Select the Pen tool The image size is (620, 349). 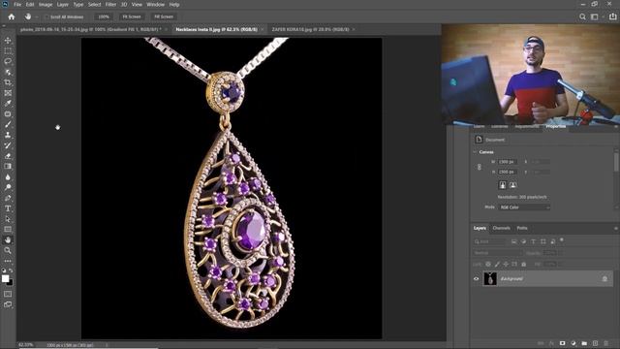click(x=8, y=198)
